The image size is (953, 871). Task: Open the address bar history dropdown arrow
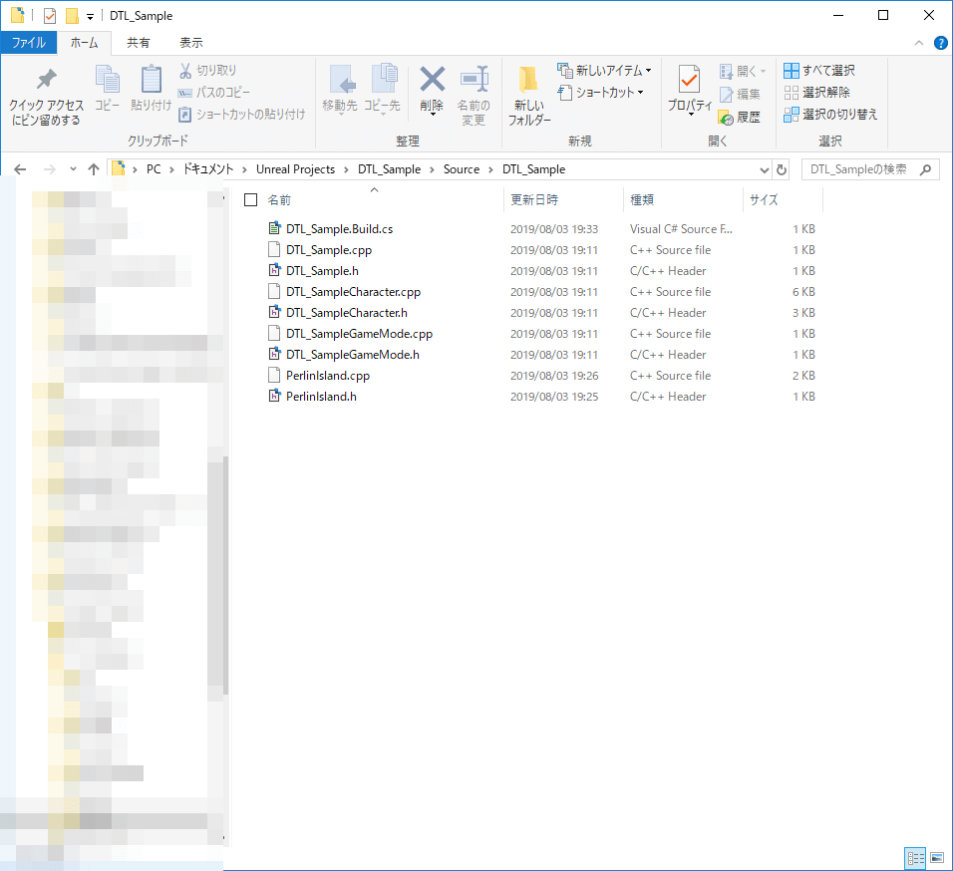[x=765, y=169]
